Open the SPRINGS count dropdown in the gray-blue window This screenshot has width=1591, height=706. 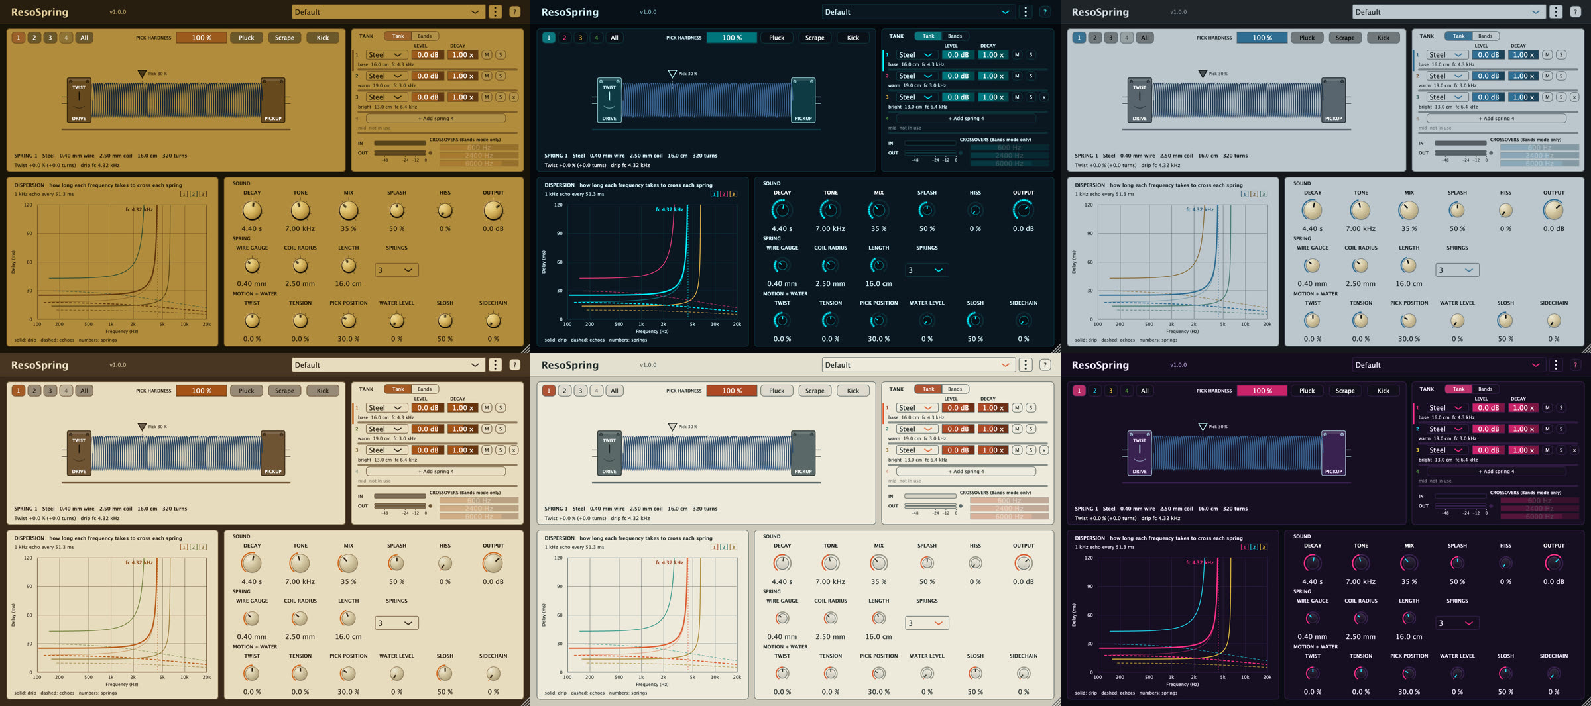(x=1457, y=270)
